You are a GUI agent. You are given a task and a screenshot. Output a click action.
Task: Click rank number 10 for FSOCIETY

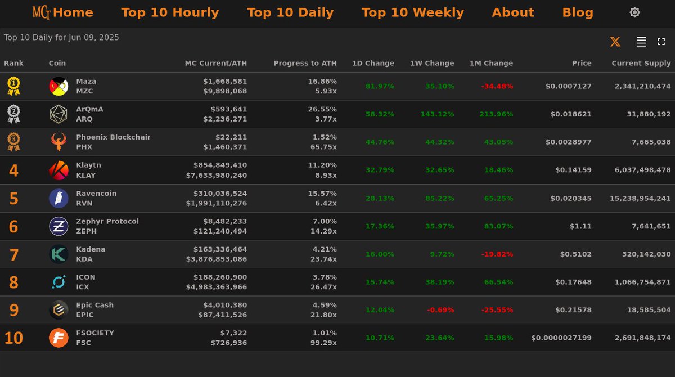[13, 338]
